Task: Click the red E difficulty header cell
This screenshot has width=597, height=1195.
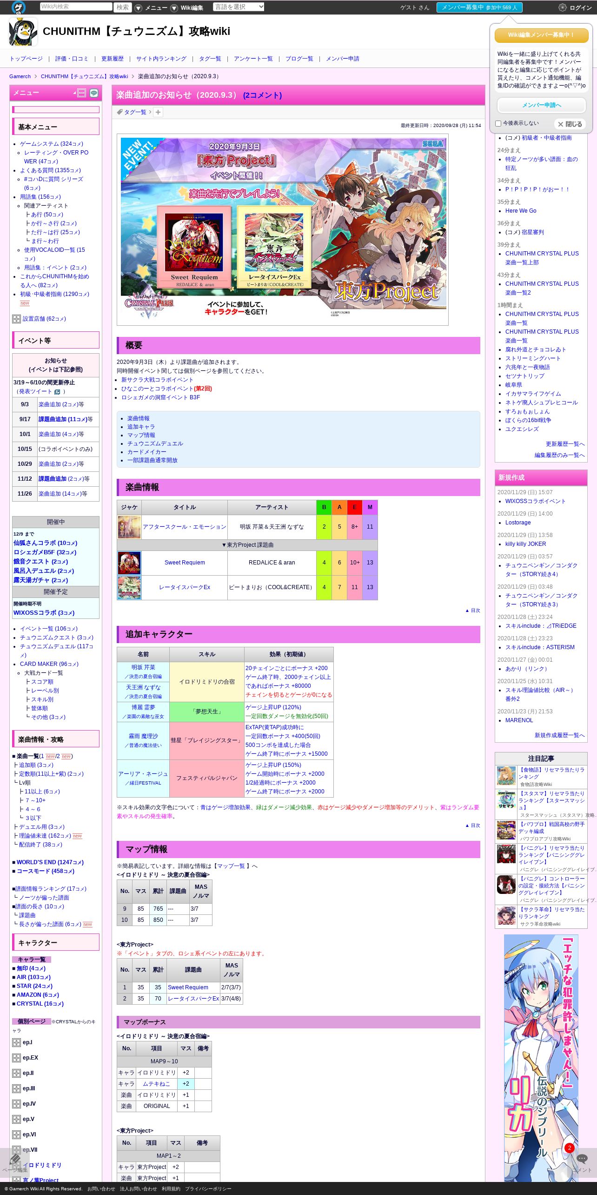Action: pyautogui.click(x=355, y=508)
